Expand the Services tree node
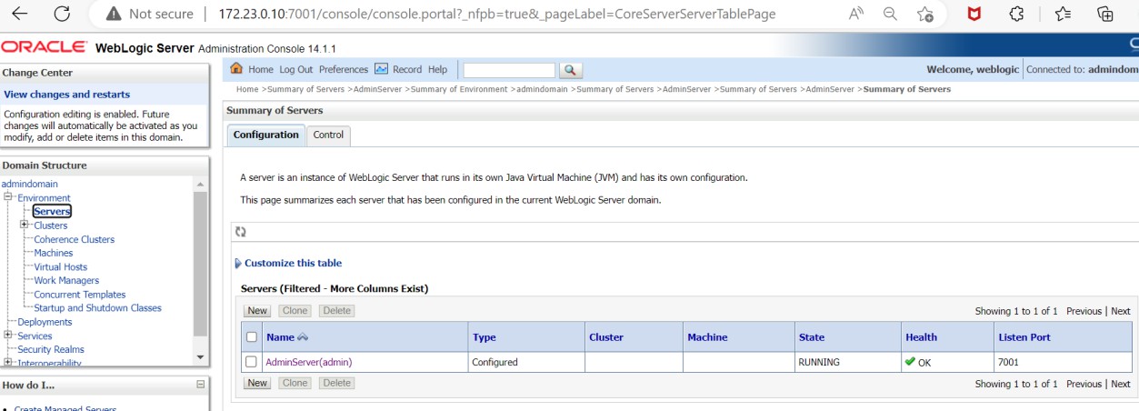Screen dimensions: 1139x411 pos(8,336)
